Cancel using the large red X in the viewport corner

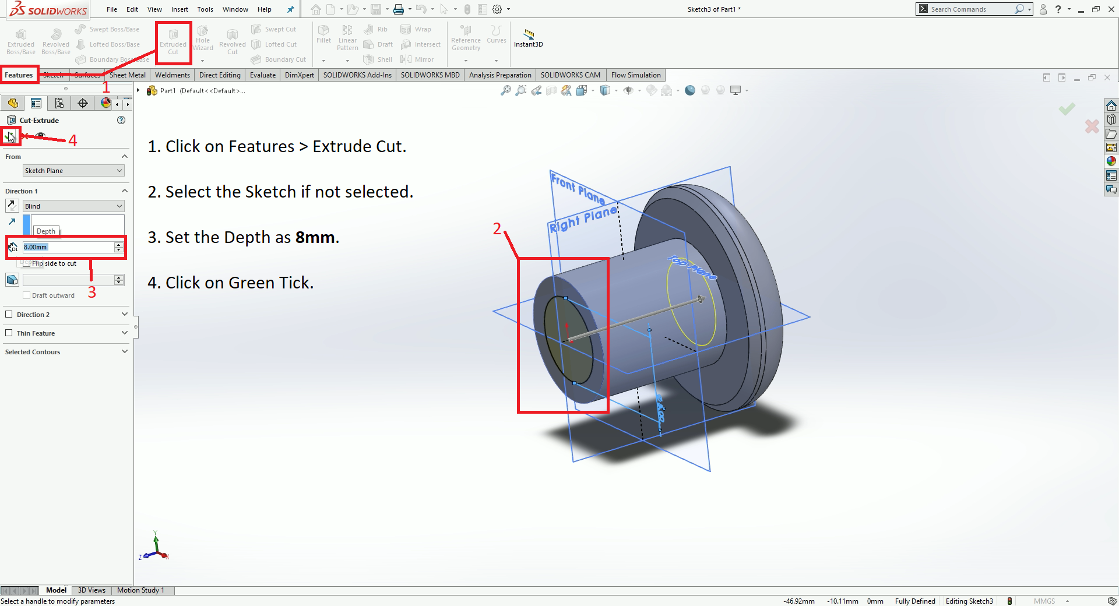pyautogui.click(x=1092, y=126)
